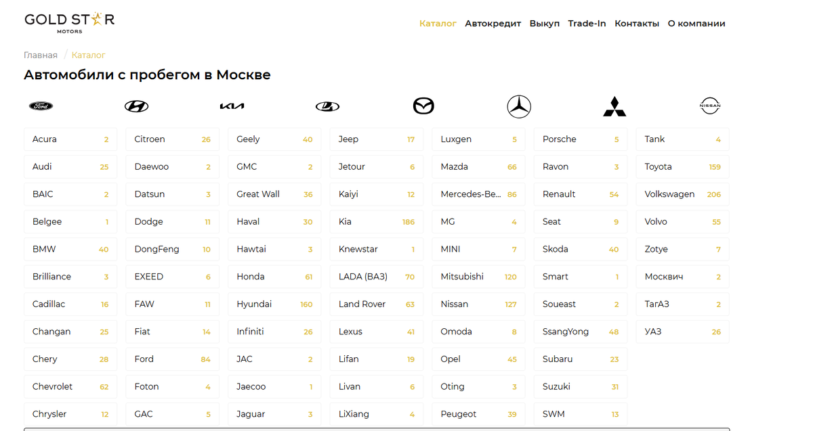Open the Honda brand listing
Viewport: 813px width, 431px height.
274,277
